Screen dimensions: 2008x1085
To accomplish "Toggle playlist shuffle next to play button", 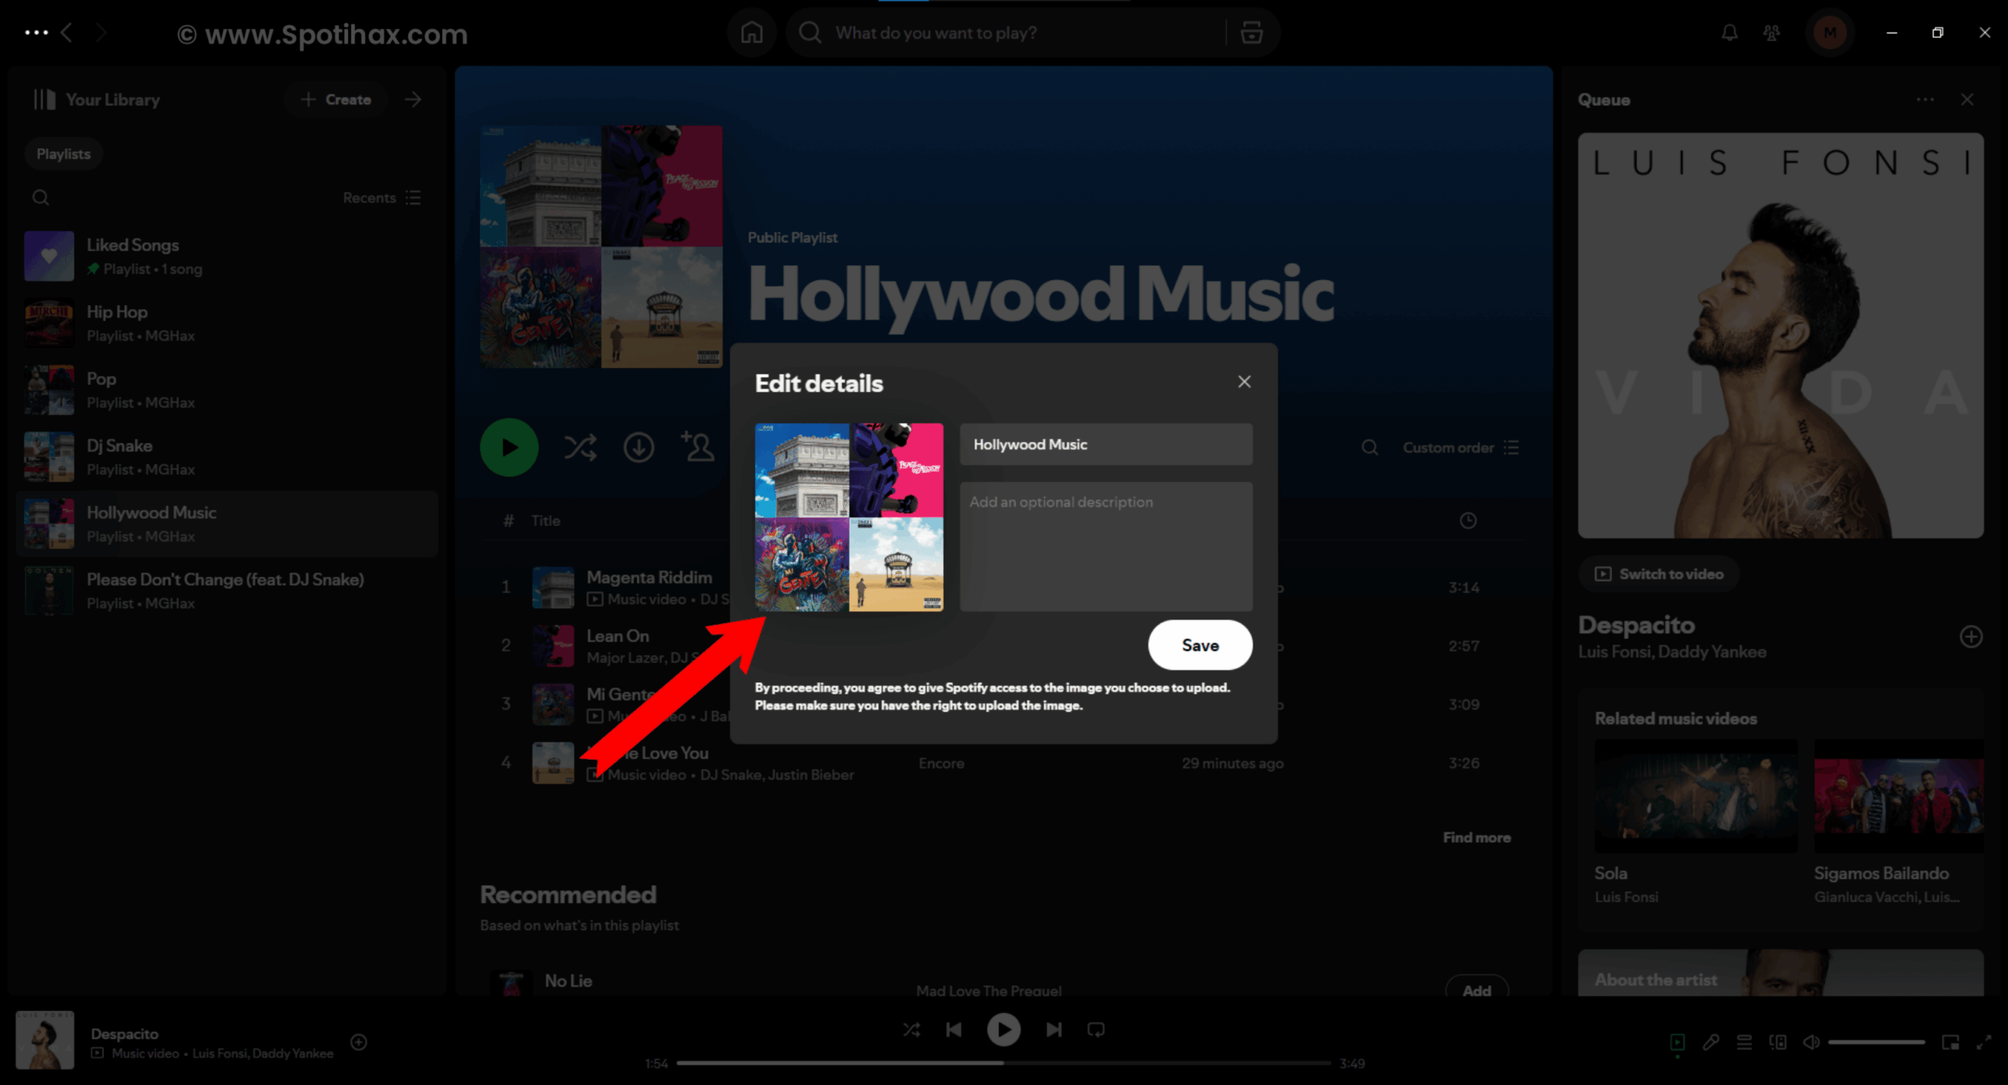I will 580,448.
